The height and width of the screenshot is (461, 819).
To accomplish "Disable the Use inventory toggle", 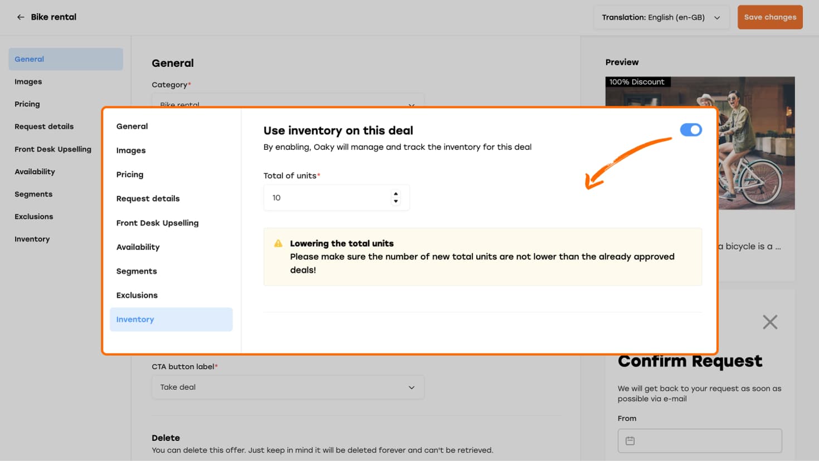I will [691, 130].
